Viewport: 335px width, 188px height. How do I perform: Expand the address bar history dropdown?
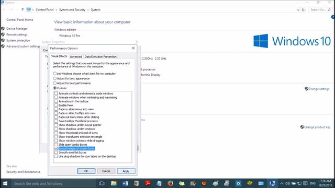298,10
